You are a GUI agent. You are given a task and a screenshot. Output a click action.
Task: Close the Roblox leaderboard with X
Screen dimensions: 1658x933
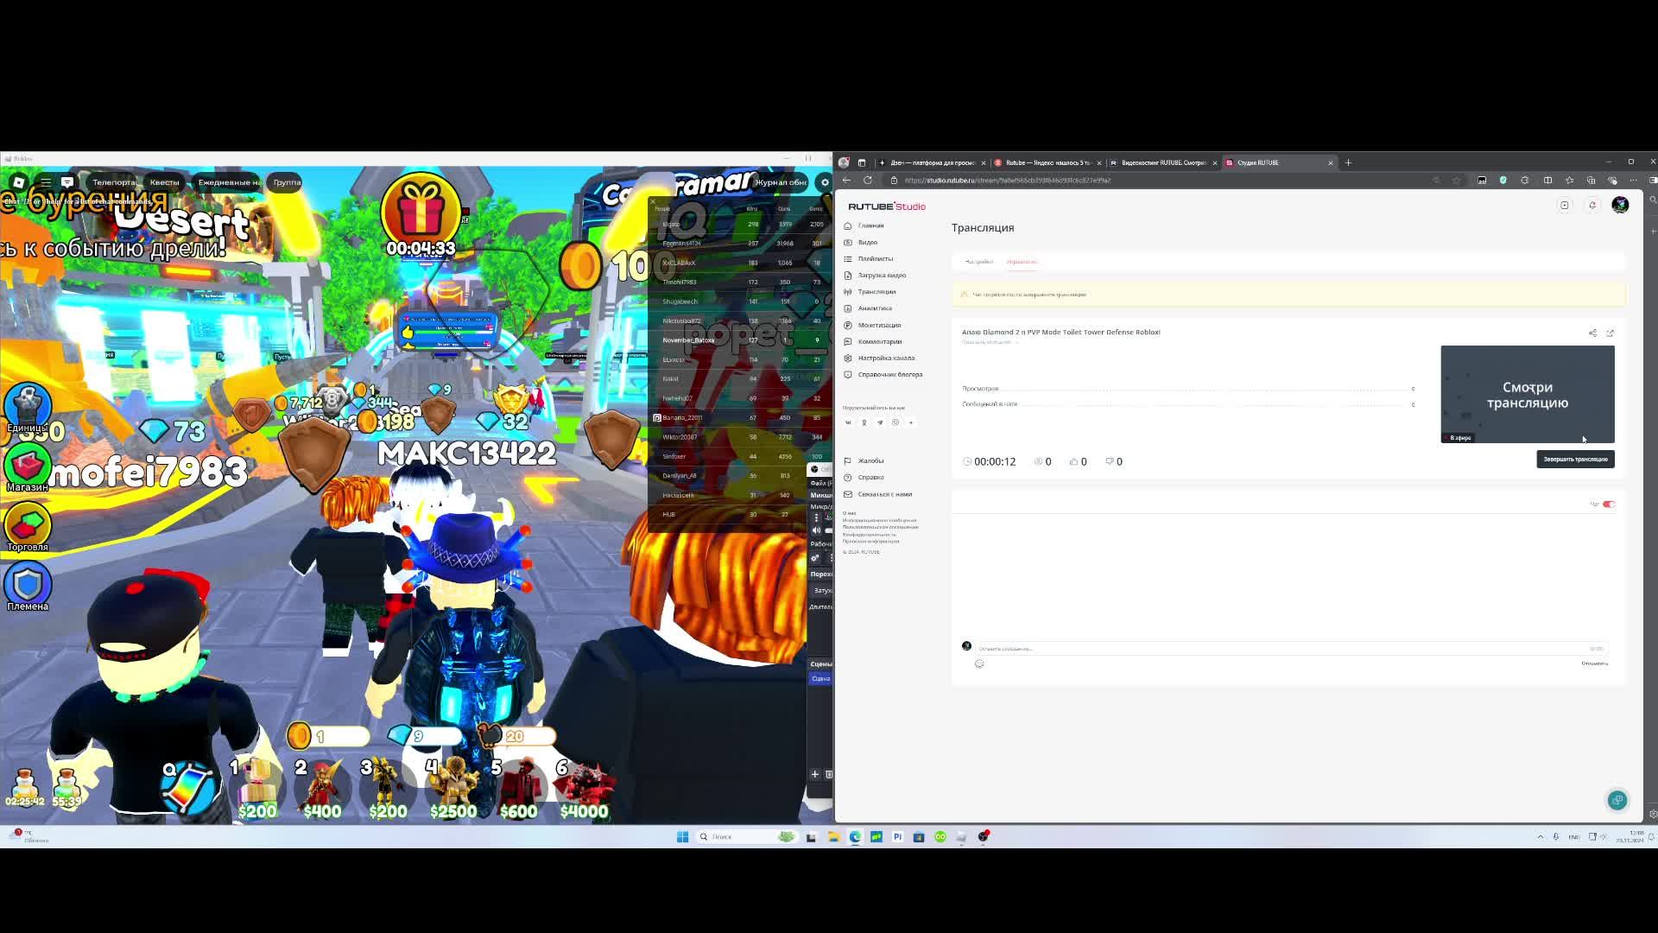click(x=653, y=202)
